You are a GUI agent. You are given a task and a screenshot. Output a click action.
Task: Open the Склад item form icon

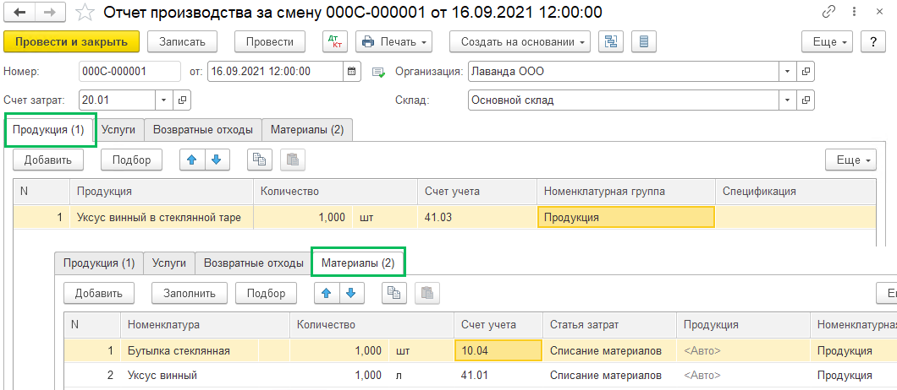tap(806, 100)
